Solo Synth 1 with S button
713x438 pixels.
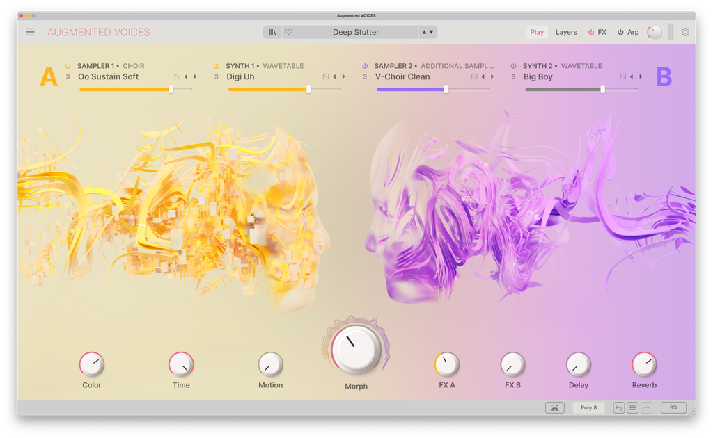217,76
